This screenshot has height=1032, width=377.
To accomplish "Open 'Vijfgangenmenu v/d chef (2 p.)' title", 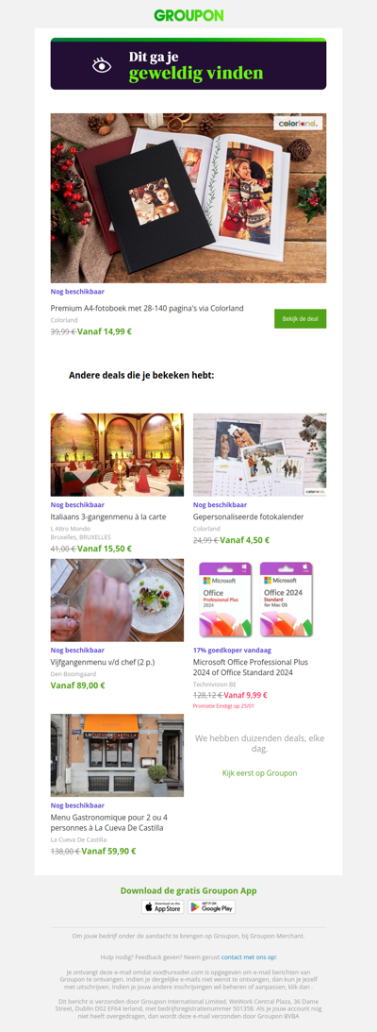I will tap(103, 662).
